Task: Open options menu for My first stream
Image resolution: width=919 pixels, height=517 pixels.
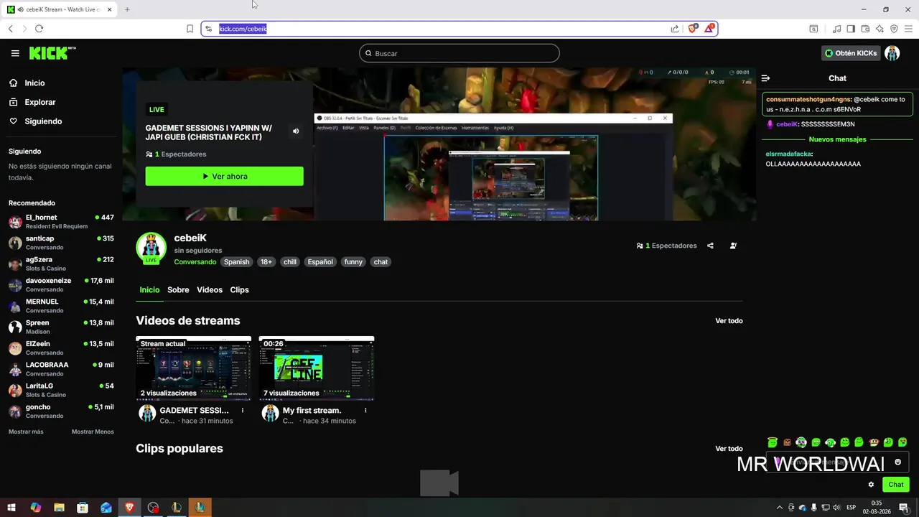Action: pos(365,411)
